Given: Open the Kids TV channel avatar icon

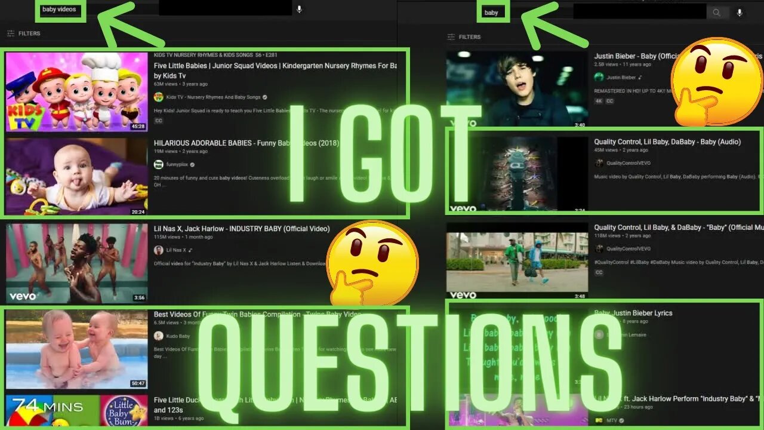Looking at the screenshot, I should 159,97.
